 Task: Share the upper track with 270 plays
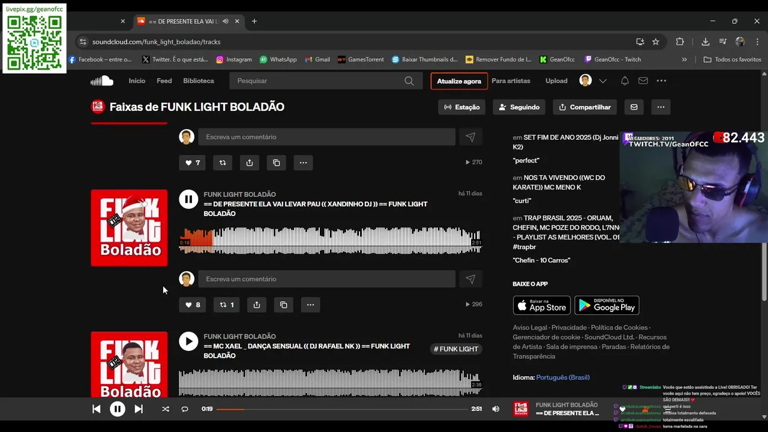click(x=250, y=163)
